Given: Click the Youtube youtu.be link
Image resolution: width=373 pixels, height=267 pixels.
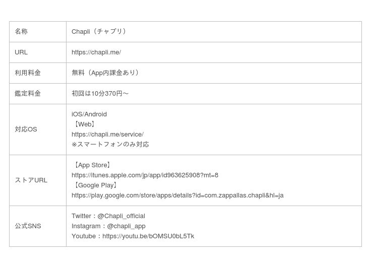Looking at the screenshot, I should tap(148, 236).
